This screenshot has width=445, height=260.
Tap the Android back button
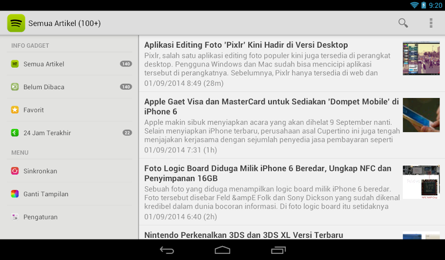click(x=167, y=250)
